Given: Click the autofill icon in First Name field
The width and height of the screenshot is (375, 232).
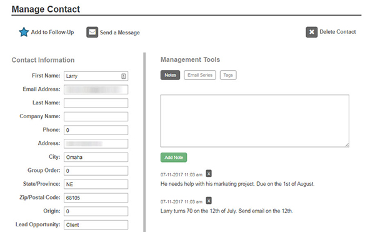Looking at the screenshot, I should click(123, 76).
